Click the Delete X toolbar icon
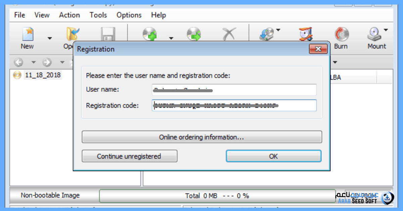Image resolution: width=403 pixels, height=211 pixels. point(229,34)
